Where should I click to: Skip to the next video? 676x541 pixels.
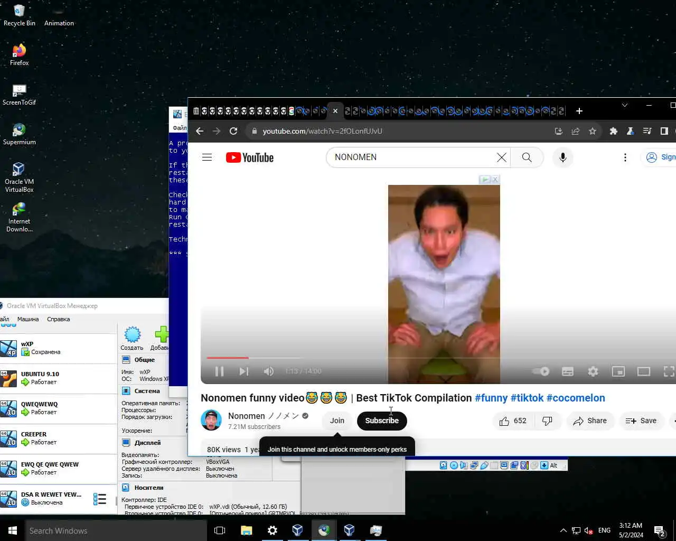[243, 371]
